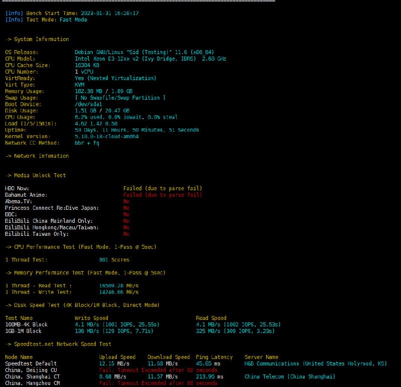Click the Memory Usage value
Image resolution: width=401 pixels, height=387 pixels.
pyautogui.click(x=103, y=92)
